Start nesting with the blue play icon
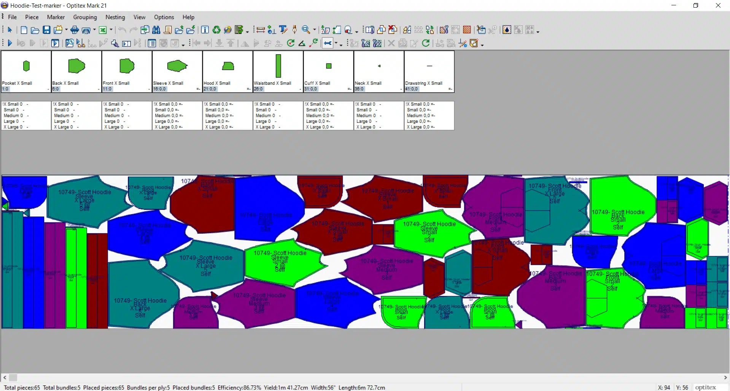730x391 pixels. click(x=10, y=43)
